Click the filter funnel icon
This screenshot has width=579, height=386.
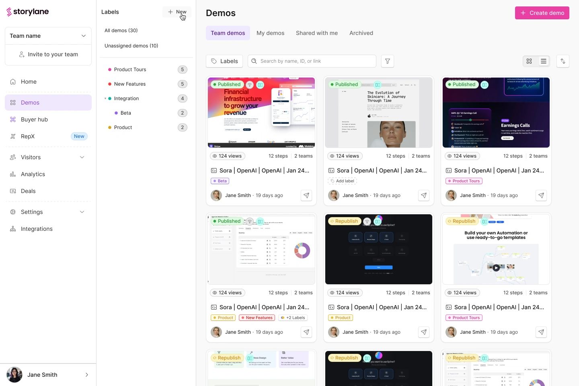click(x=388, y=61)
